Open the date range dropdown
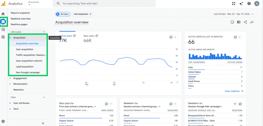 coord(252,14)
